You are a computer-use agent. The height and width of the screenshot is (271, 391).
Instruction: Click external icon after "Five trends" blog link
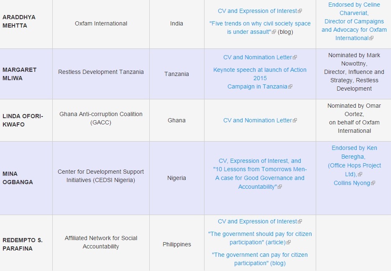point(274,32)
